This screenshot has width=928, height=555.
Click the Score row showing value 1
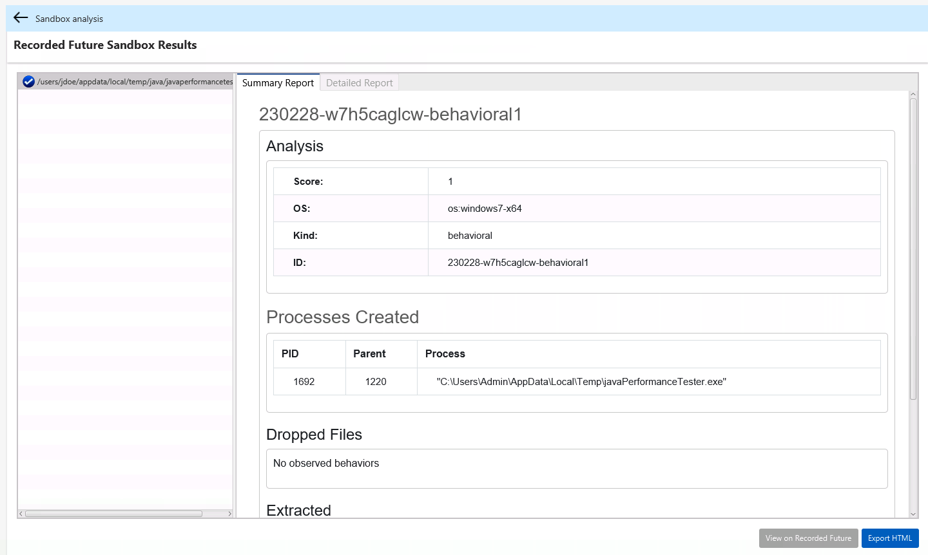(577, 181)
